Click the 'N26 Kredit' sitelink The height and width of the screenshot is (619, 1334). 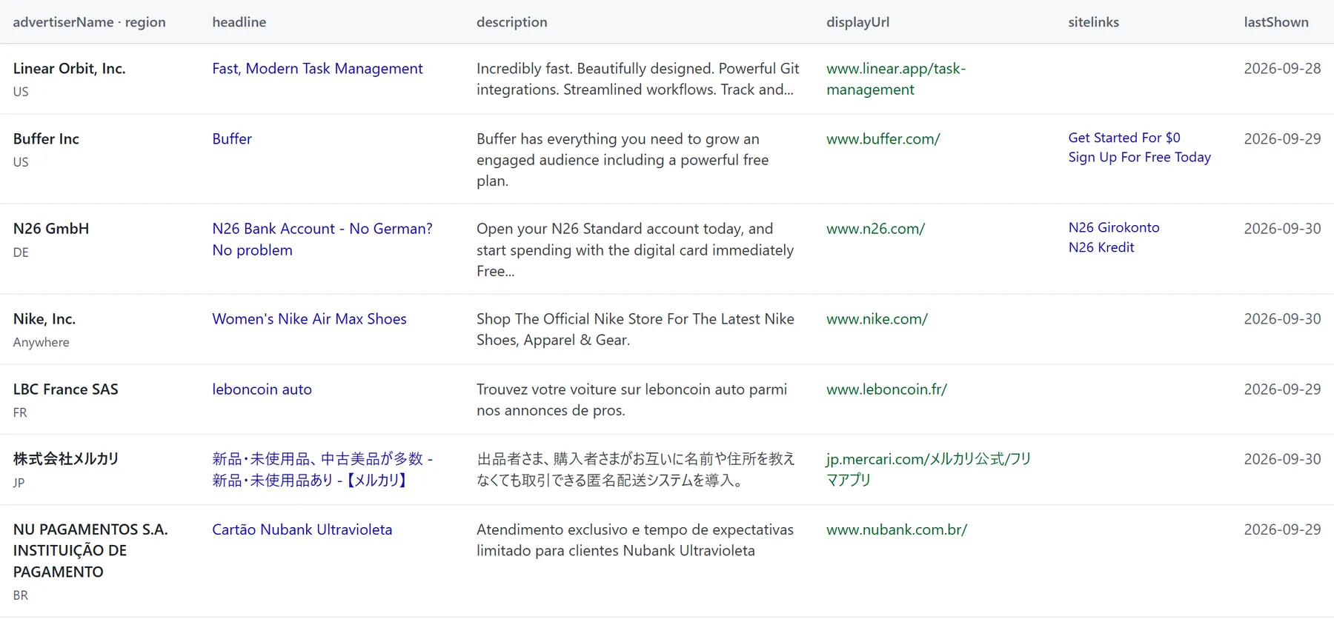click(x=1101, y=247)
